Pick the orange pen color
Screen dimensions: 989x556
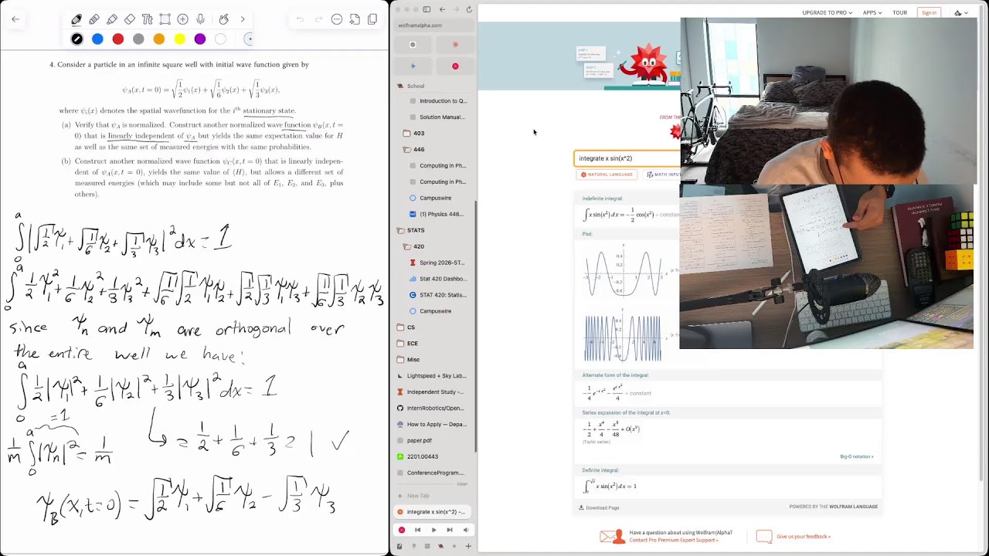159,39
